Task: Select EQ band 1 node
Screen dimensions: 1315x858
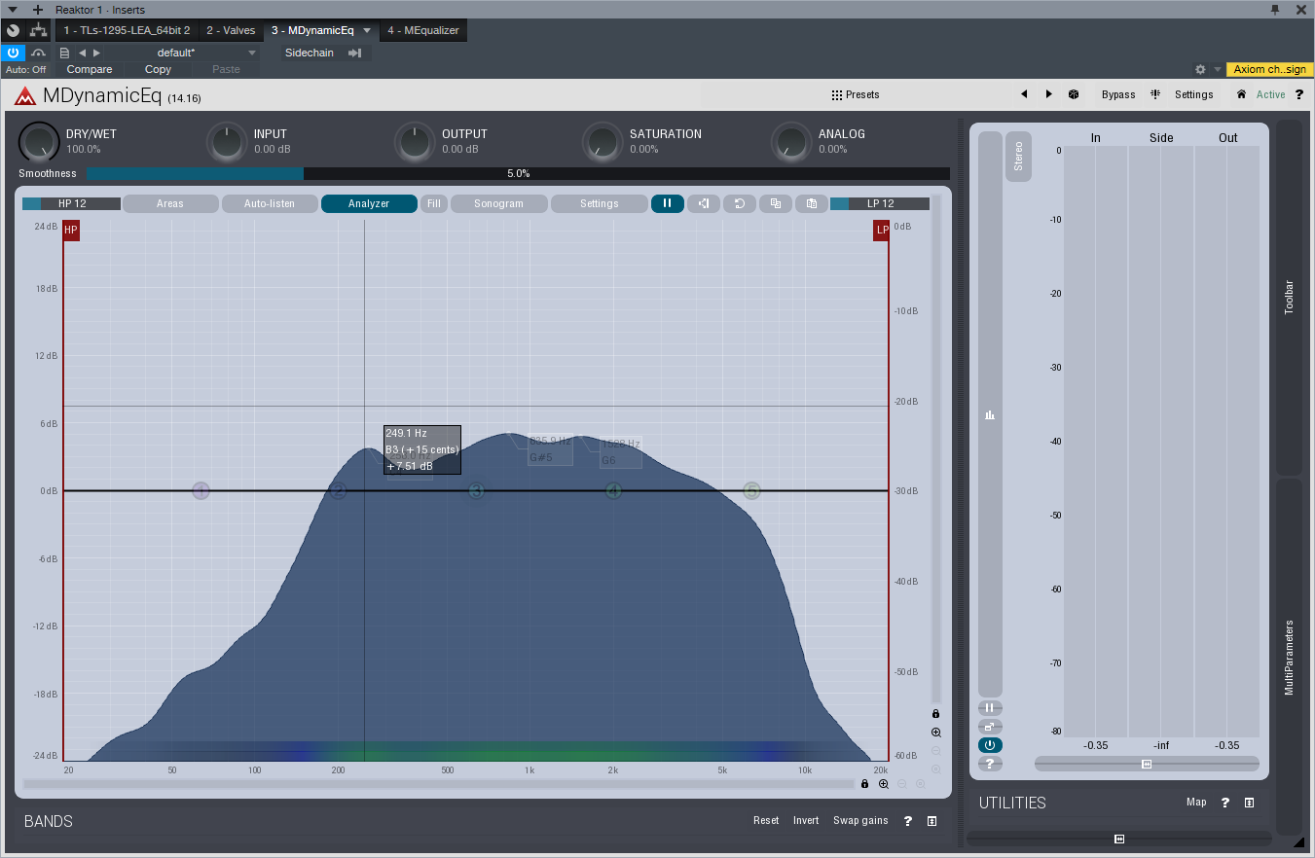Action: (x=201, y=490)
